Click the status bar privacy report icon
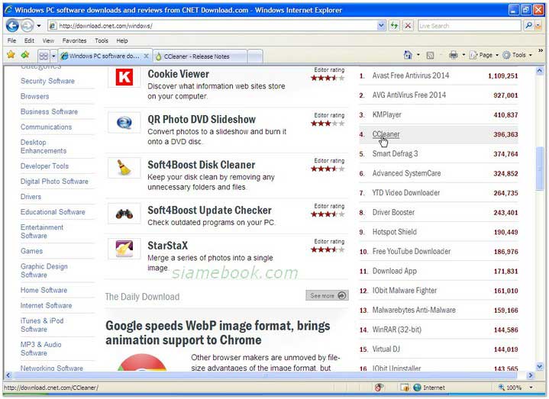 click(x=379, y=388)
